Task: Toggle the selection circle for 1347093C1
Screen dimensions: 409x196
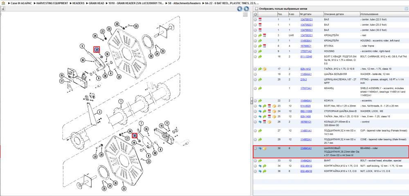Action: (x=255, y=30)
